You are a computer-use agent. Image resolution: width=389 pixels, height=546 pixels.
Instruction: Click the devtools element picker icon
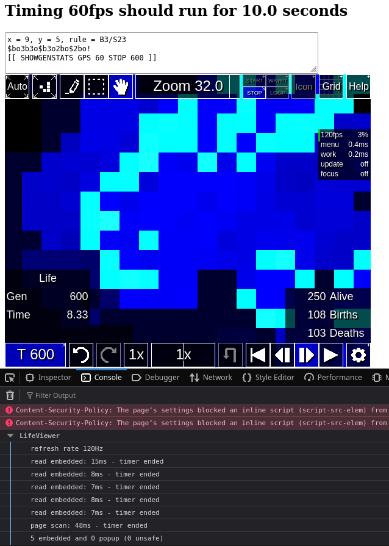click(10, 378)
